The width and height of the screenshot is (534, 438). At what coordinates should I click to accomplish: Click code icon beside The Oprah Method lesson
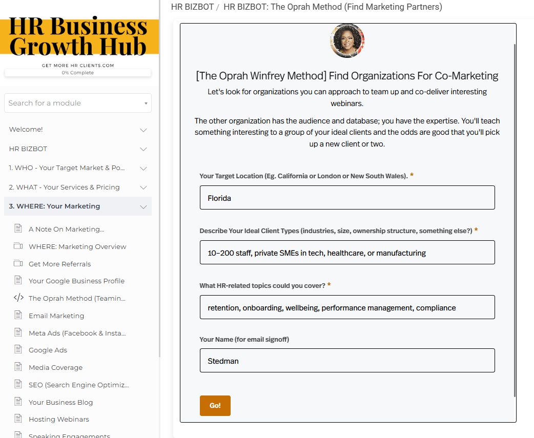coord(18,298)
